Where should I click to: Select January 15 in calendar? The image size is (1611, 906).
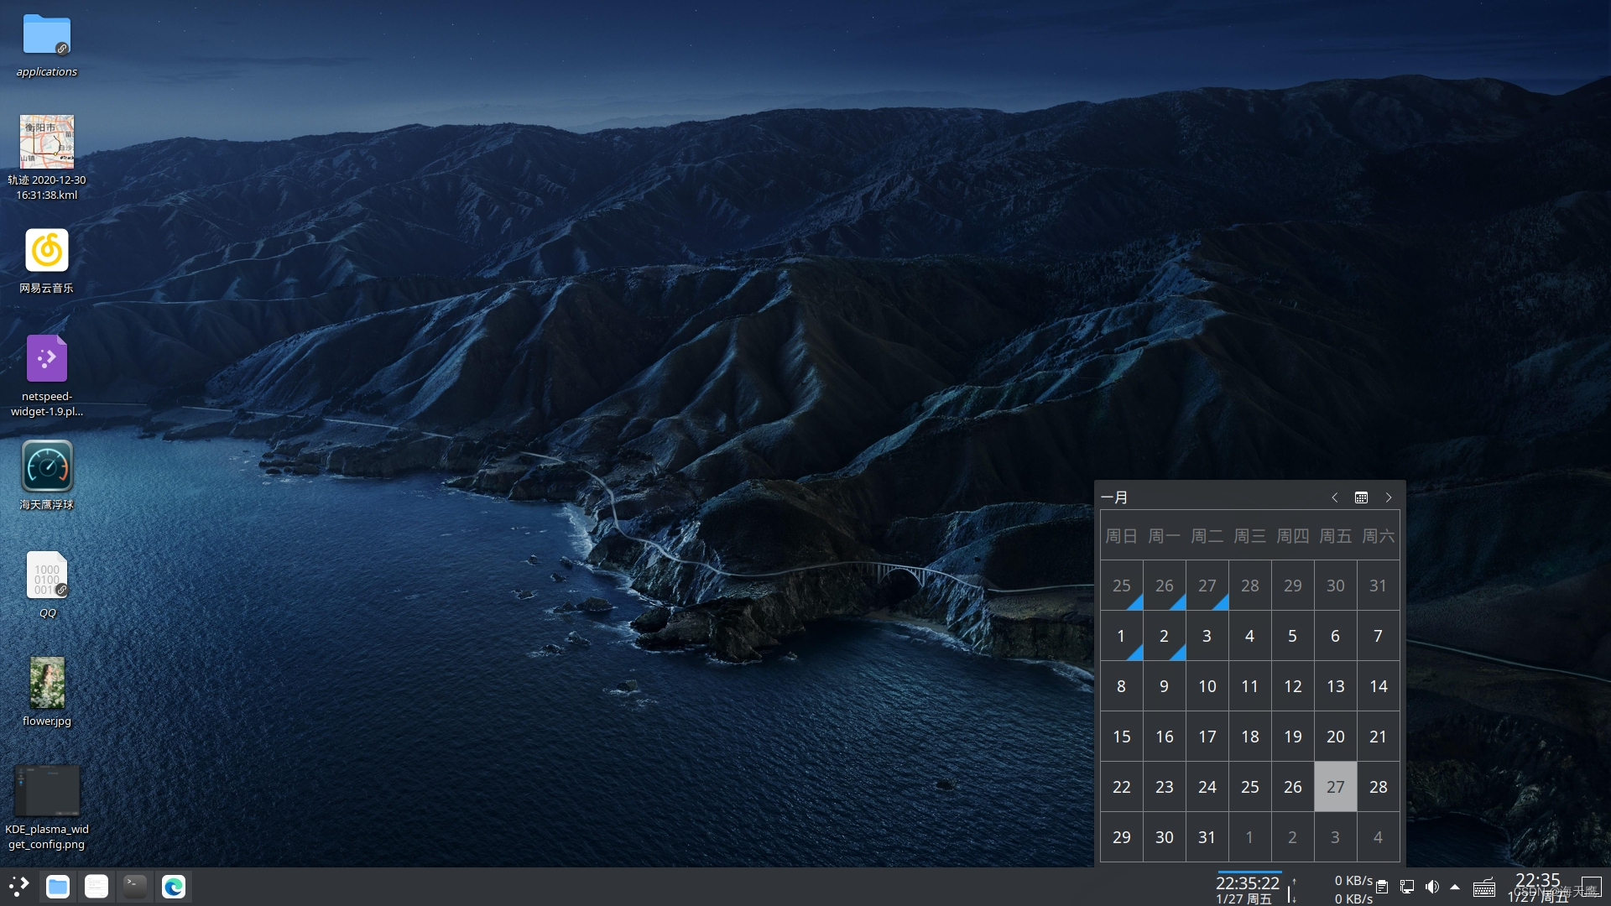(x=1121, y=737)
